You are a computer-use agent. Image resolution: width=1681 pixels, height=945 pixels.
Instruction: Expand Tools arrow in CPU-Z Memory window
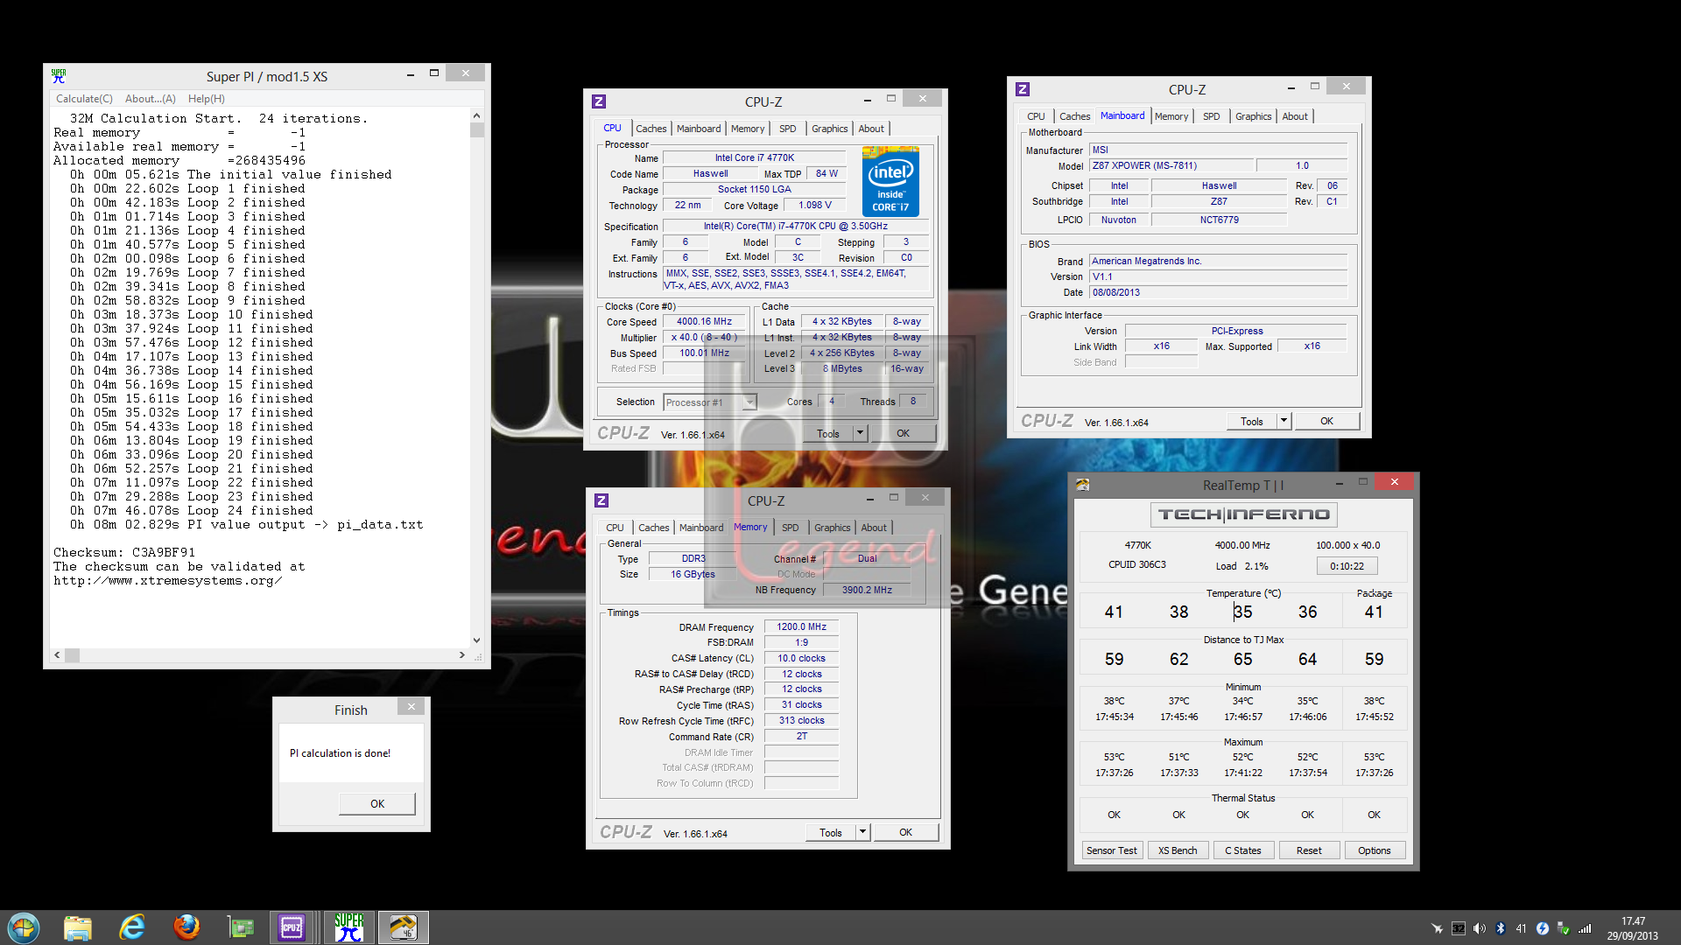point(862,832)
